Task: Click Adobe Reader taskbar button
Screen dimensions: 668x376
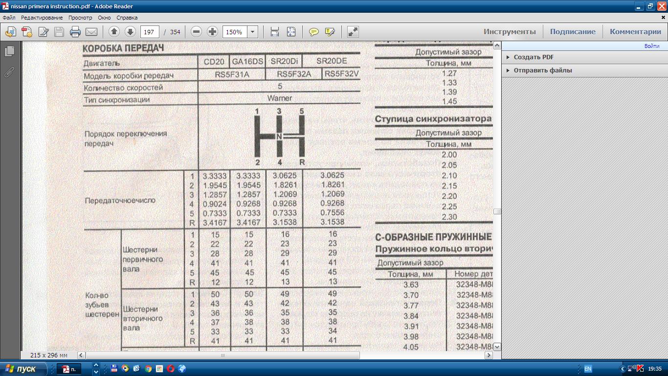Action: click(69, 369)
